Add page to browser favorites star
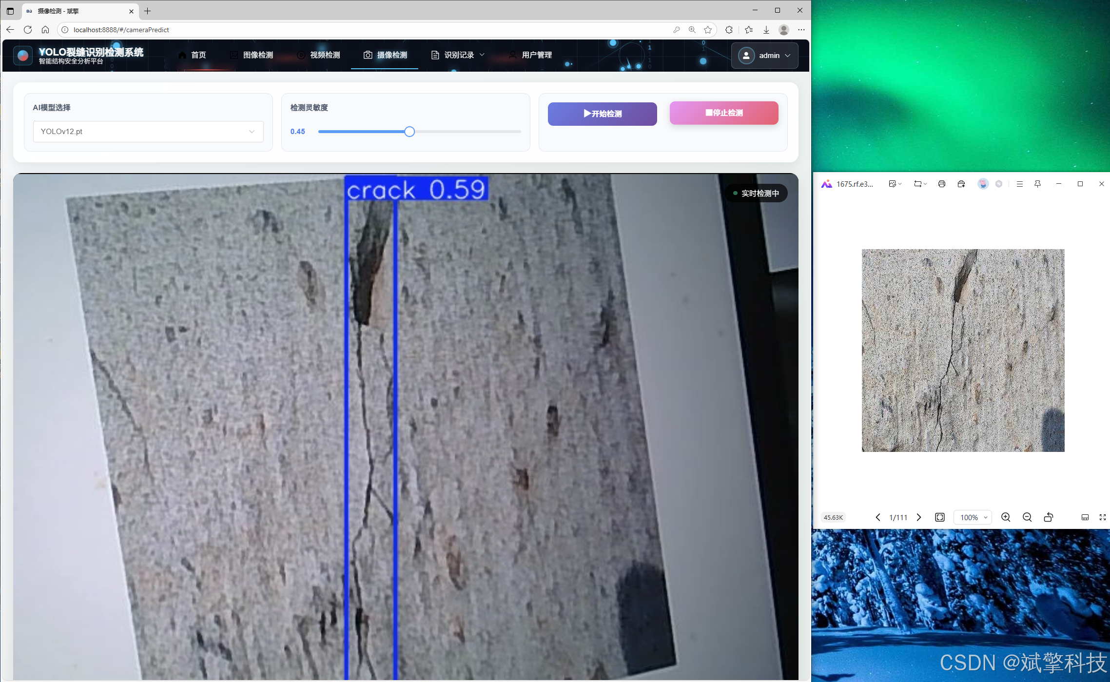The width and height of the screenshot is (1110, 682). [708, 30]
